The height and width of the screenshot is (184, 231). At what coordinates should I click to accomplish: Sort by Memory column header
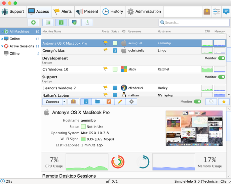220,31
